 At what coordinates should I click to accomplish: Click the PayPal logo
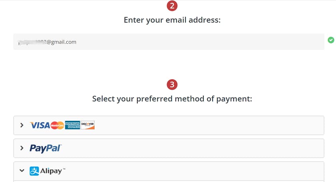45,148
